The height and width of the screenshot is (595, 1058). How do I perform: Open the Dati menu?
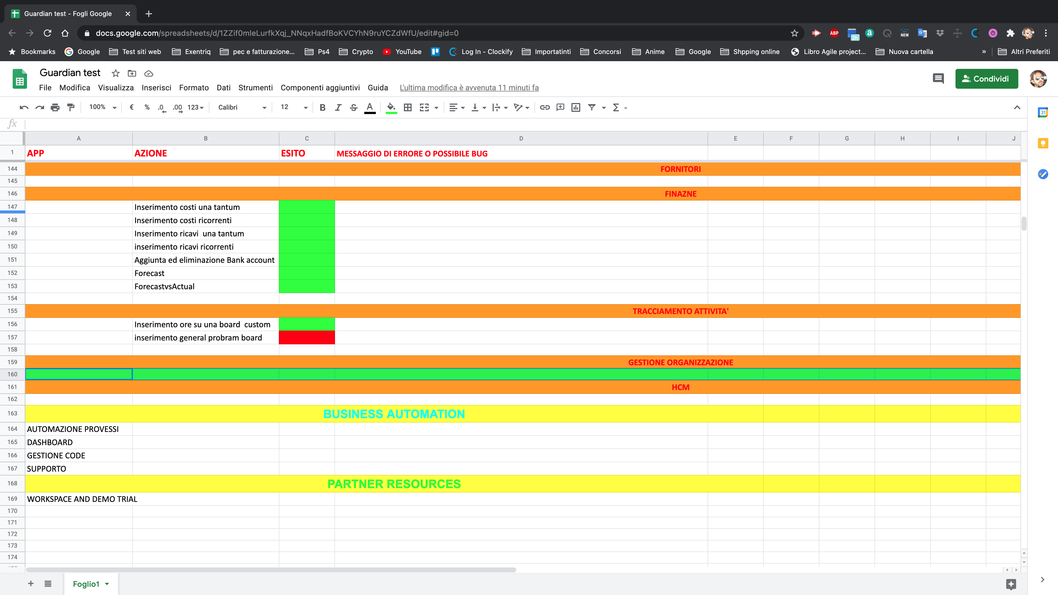tap(223, 88)
